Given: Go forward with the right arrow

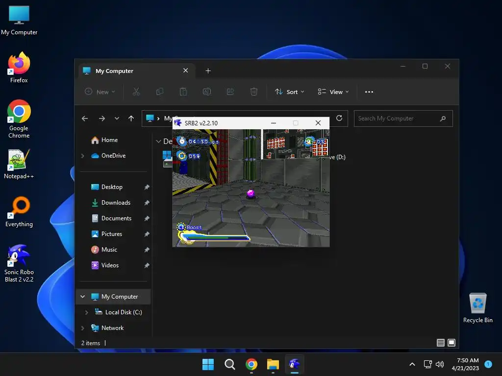Looking at the screenshot, I should [102, 118].
